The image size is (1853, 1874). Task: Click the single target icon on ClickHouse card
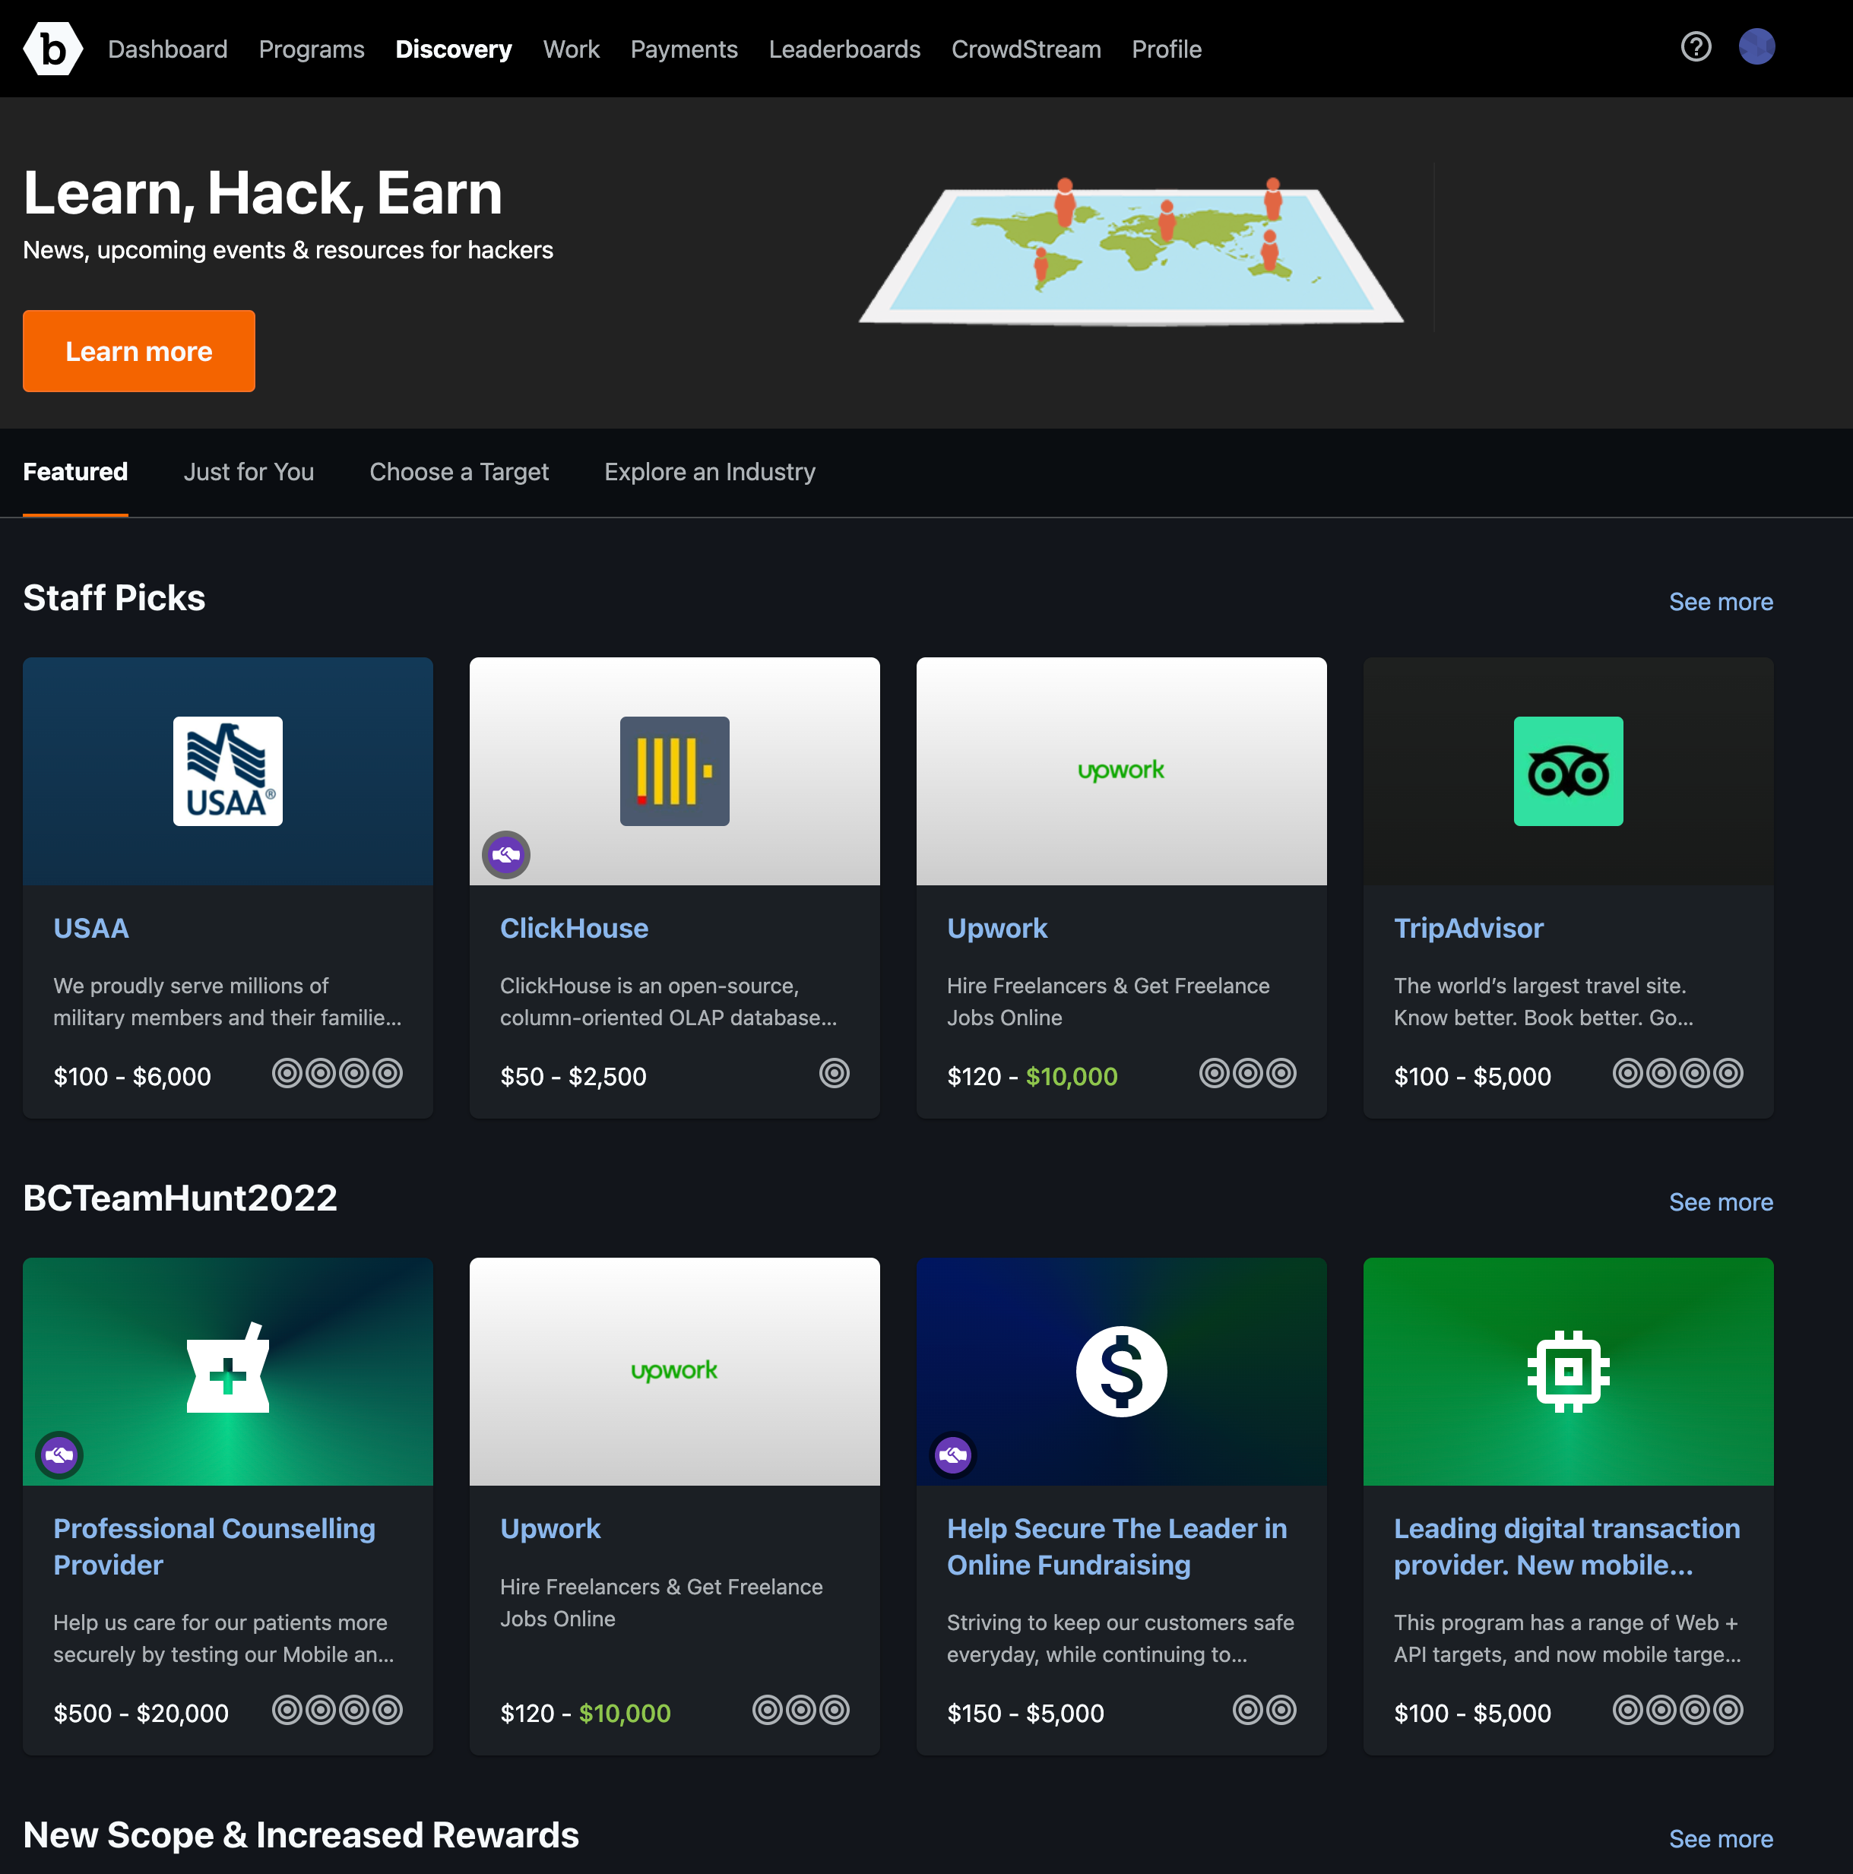point(835,1073)
